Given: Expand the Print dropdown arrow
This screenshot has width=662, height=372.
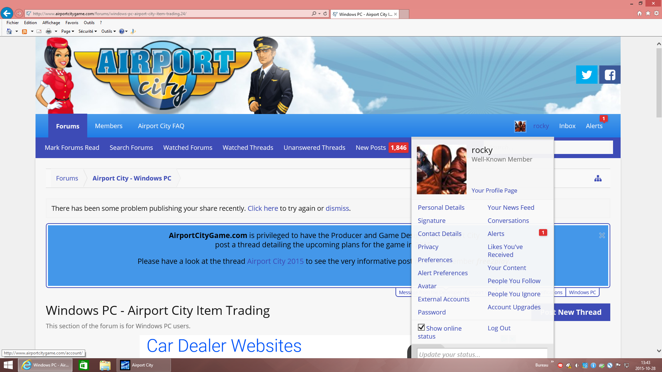Looking at the screenshot, I should pyautogui.click(x=56, y=31).
